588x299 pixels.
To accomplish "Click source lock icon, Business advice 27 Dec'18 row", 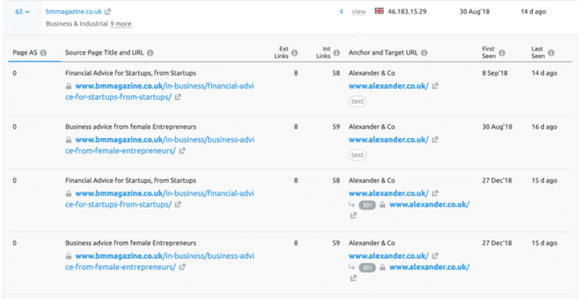I will [69, 257].
